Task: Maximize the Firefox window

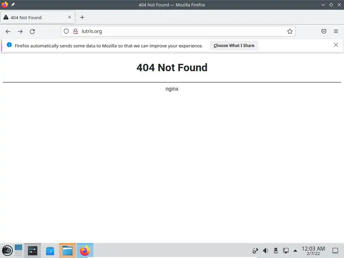Action: [x=331, y=5]
